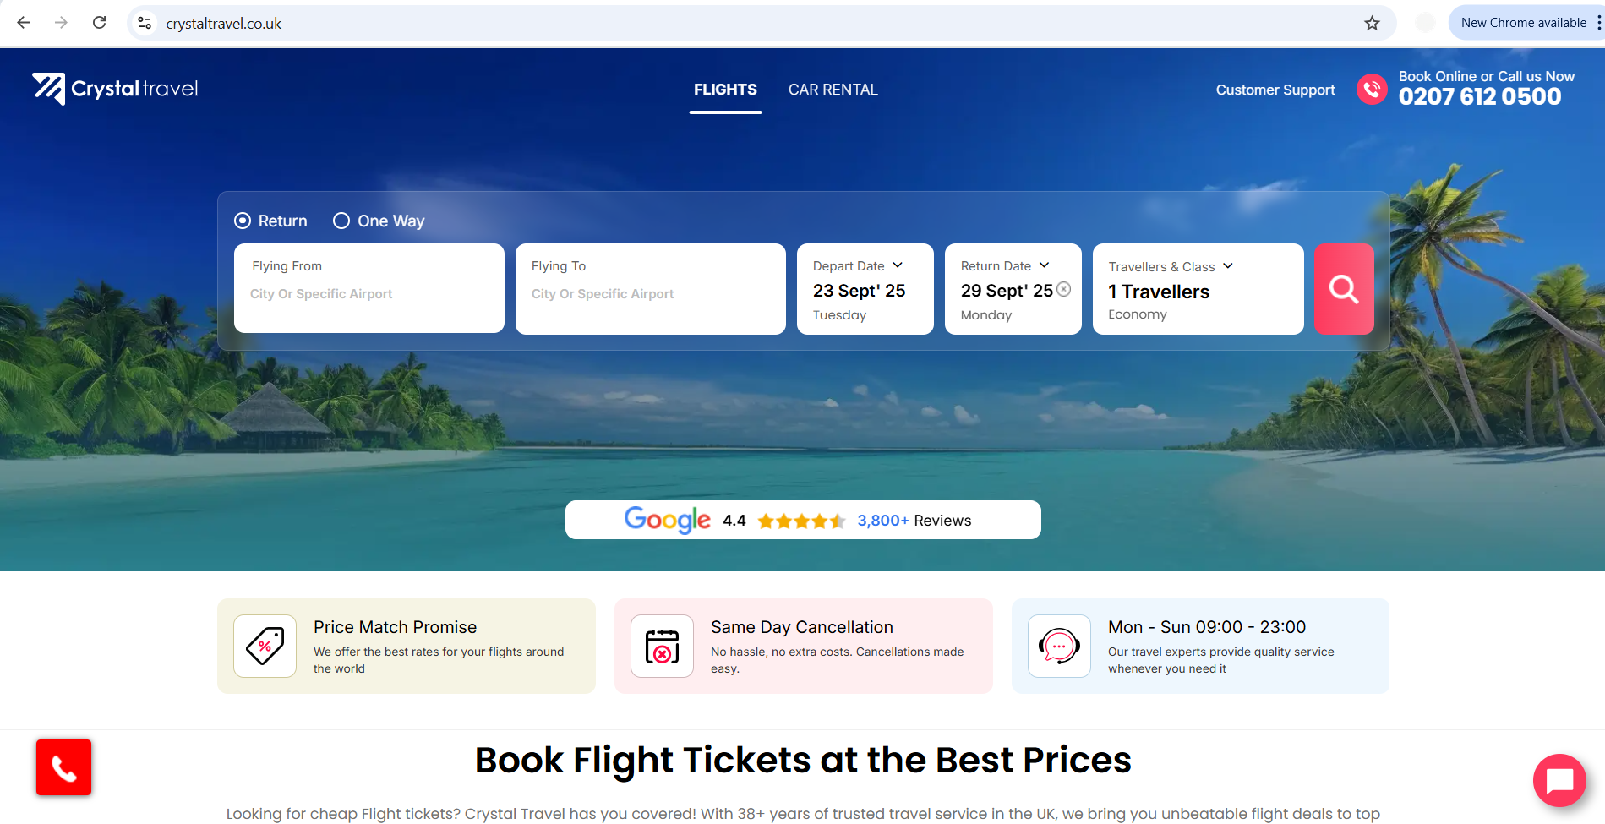The width and height of the screenshot is (1605, 824).
Task: Switch to the FLIGHTS tab
Action: click(x=725, y=90)
